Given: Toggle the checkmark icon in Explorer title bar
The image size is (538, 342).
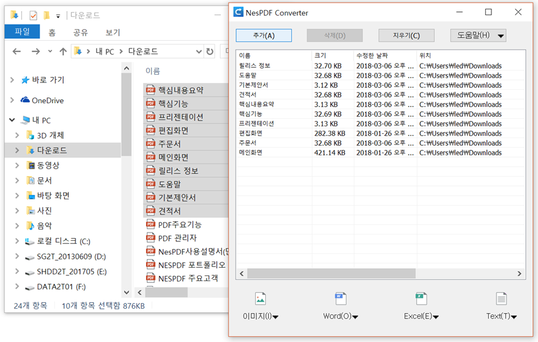Looking at the screenshot, I should tap(33, 16).
